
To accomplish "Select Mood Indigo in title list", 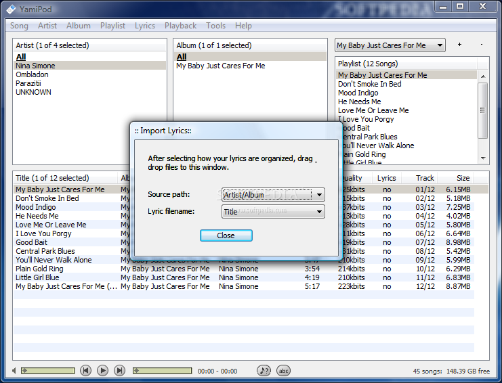I will (x=35, y=207).
